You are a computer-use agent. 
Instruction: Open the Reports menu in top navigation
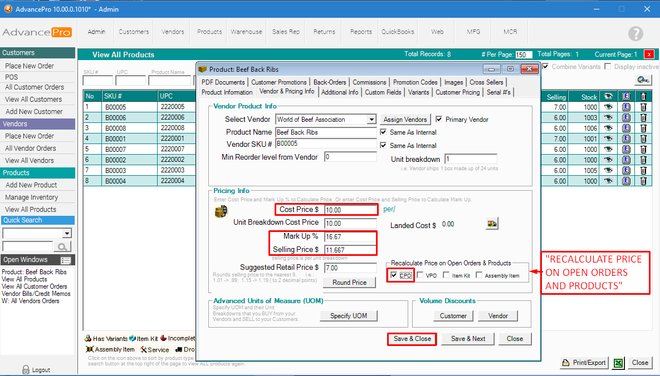361,32
